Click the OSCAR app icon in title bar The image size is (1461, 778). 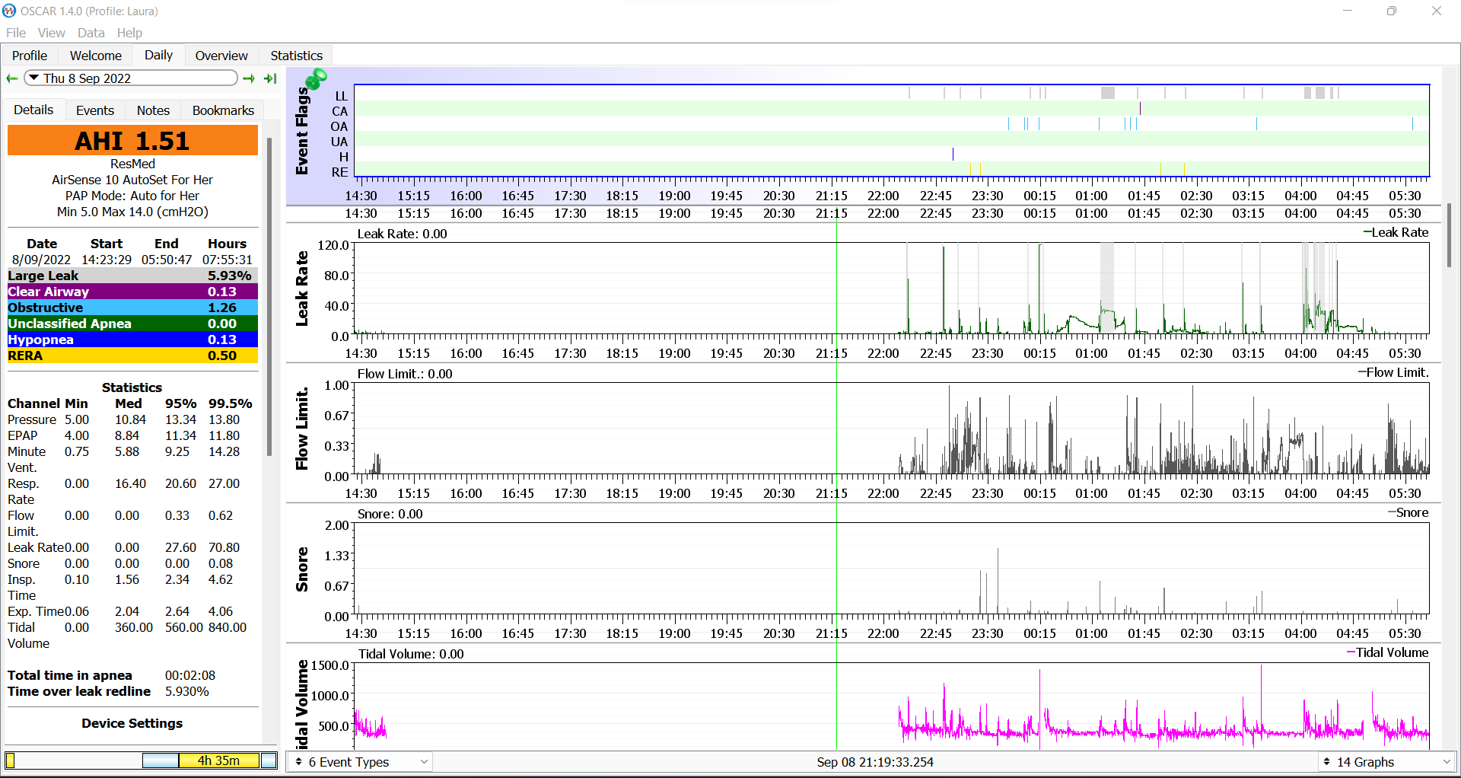[x=9, y=11]
